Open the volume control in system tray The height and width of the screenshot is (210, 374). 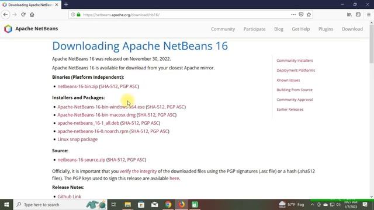click(x=338, y=205)
